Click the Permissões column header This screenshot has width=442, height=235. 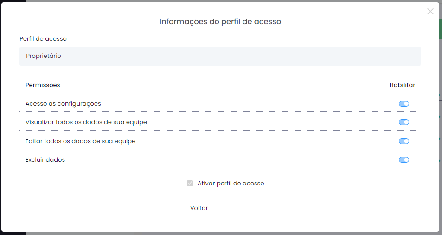point(43,85)
